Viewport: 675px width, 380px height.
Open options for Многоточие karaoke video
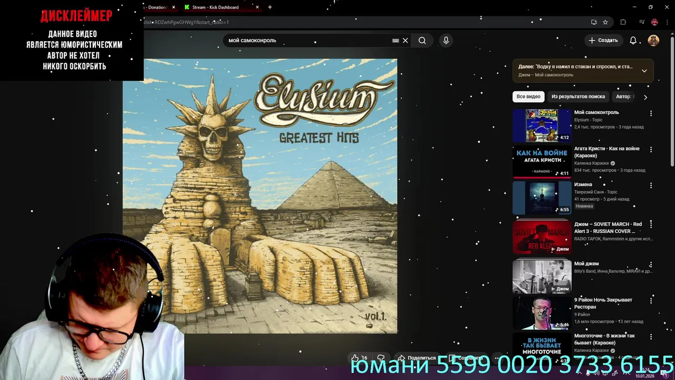(651, 337)
